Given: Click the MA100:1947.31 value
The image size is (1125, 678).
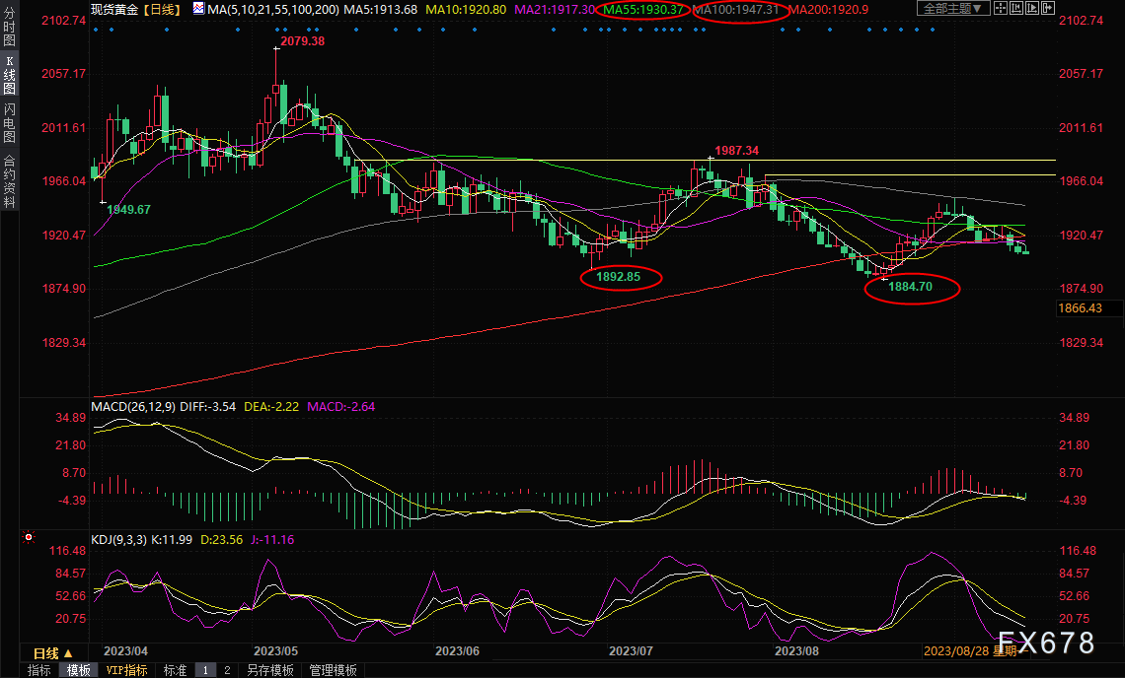Looking at the screenshot, I should pyautogui.click(x=736, y=9).
